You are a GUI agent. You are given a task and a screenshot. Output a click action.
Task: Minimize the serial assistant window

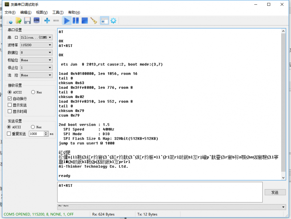(256, 4)
